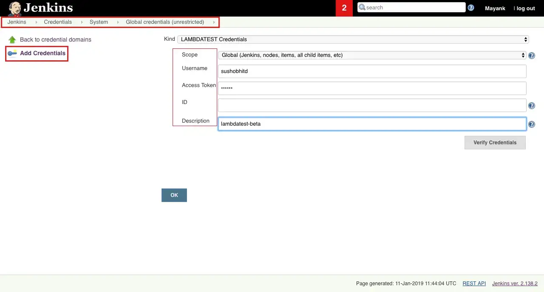The width and height of the screenshot is (544, 292).
Task: Open the System breadcrumb item
Action: click(x=98, y=22)
